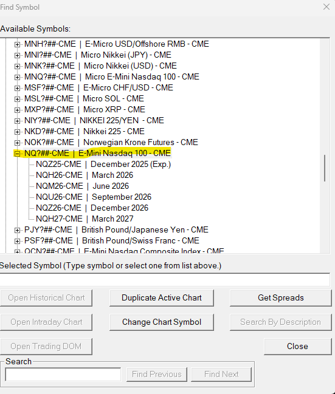
Task: Expand the MSL?##-CME Micro SOL node
Action: [x=17, y=99]
